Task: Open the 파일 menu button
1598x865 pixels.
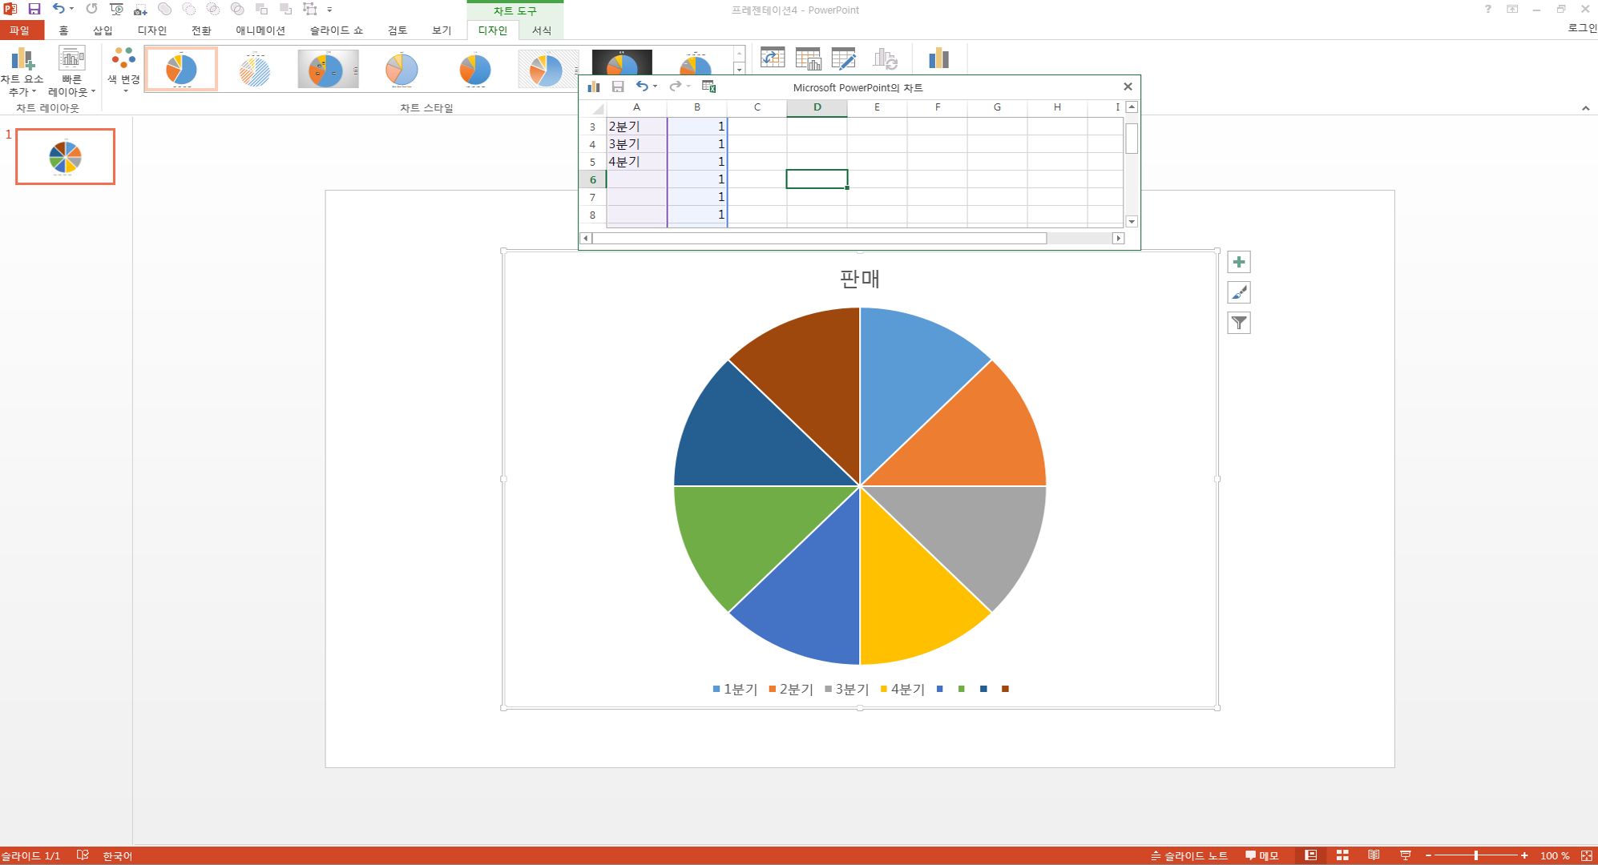Action: [x=19, y=30]
